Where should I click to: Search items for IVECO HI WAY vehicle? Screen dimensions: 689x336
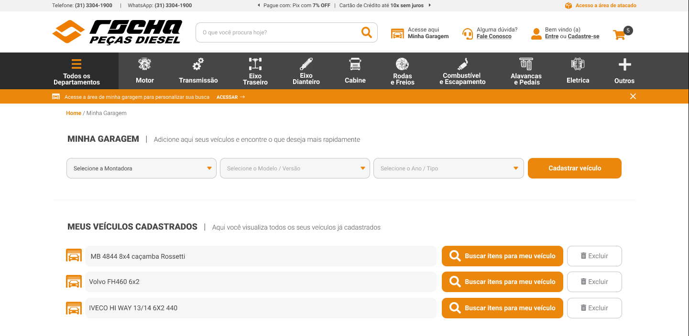[503, 308]
